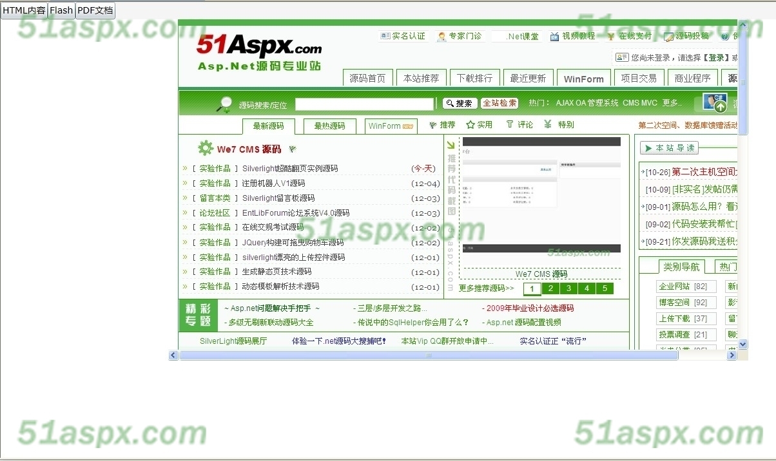Open the .Net课堂 link
This screenshot has height=461, width=776.
pos(522,36)
